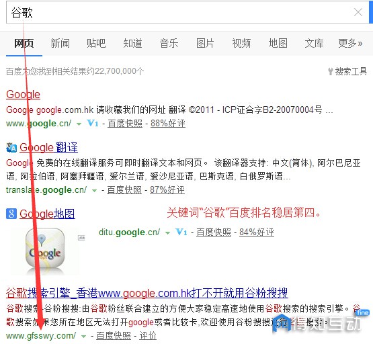Image resolution: width=373 pixels, height=344 pixels.
Task: Open the 88%好评 rating link
Action: click(x=168, y=124)
